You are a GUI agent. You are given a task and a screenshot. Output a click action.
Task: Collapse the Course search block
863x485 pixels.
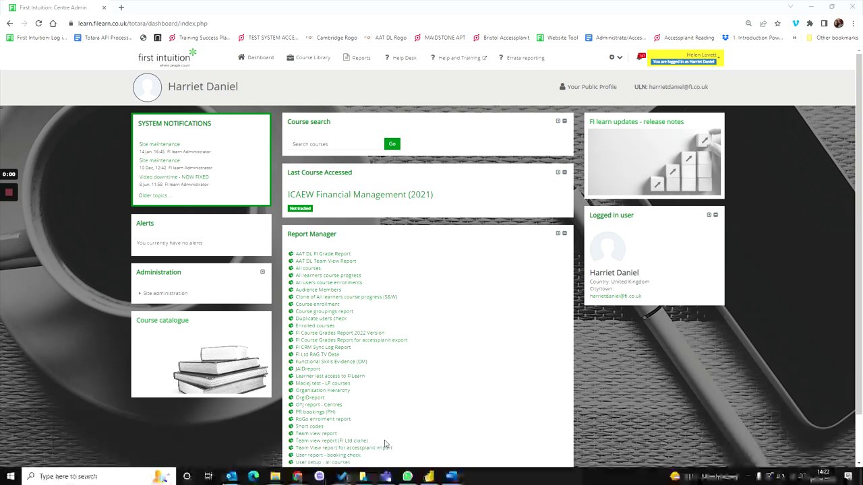coord(564,121)
